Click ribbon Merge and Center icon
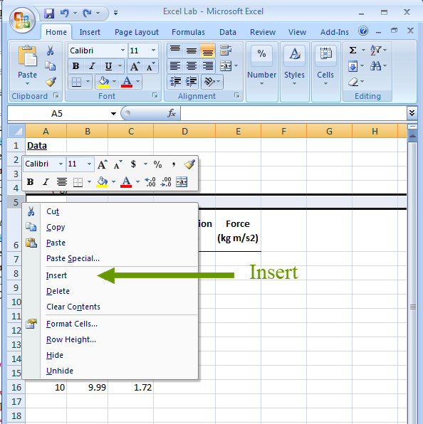 (226, 66)
